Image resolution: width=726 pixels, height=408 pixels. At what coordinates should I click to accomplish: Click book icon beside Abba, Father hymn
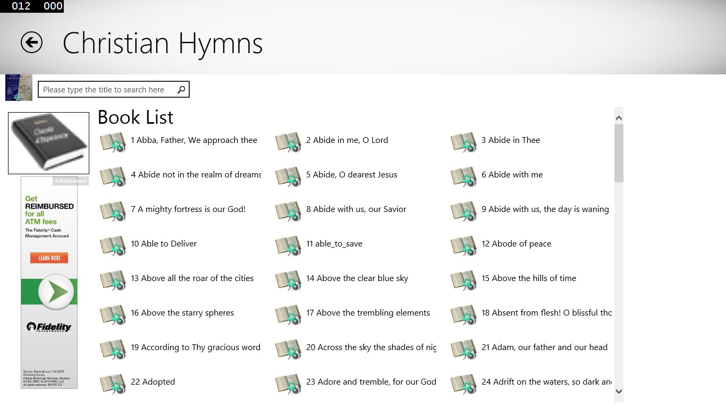pos(113,142)
